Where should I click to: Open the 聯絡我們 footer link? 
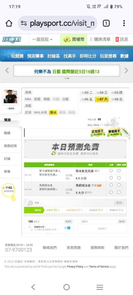[50, 248]
